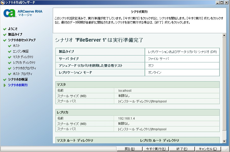Go to the シナリオのプロパティ sub-step

coord(25,68)
